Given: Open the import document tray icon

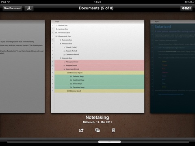Looking at the screenshot, I should click(29, 8).
